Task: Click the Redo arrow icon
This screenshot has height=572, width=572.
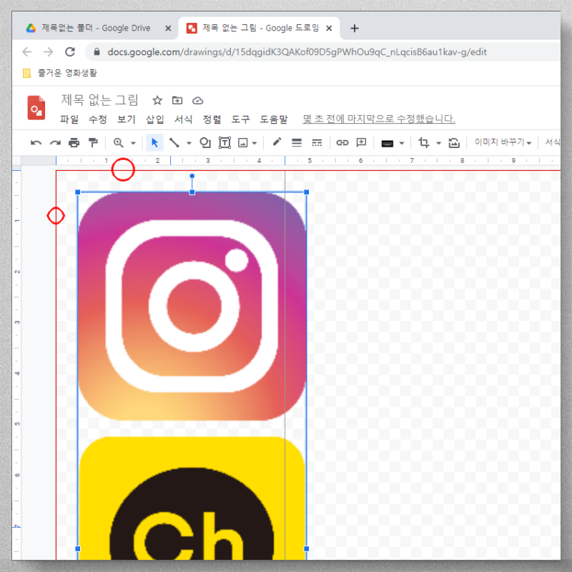Action: click(55, 142)
